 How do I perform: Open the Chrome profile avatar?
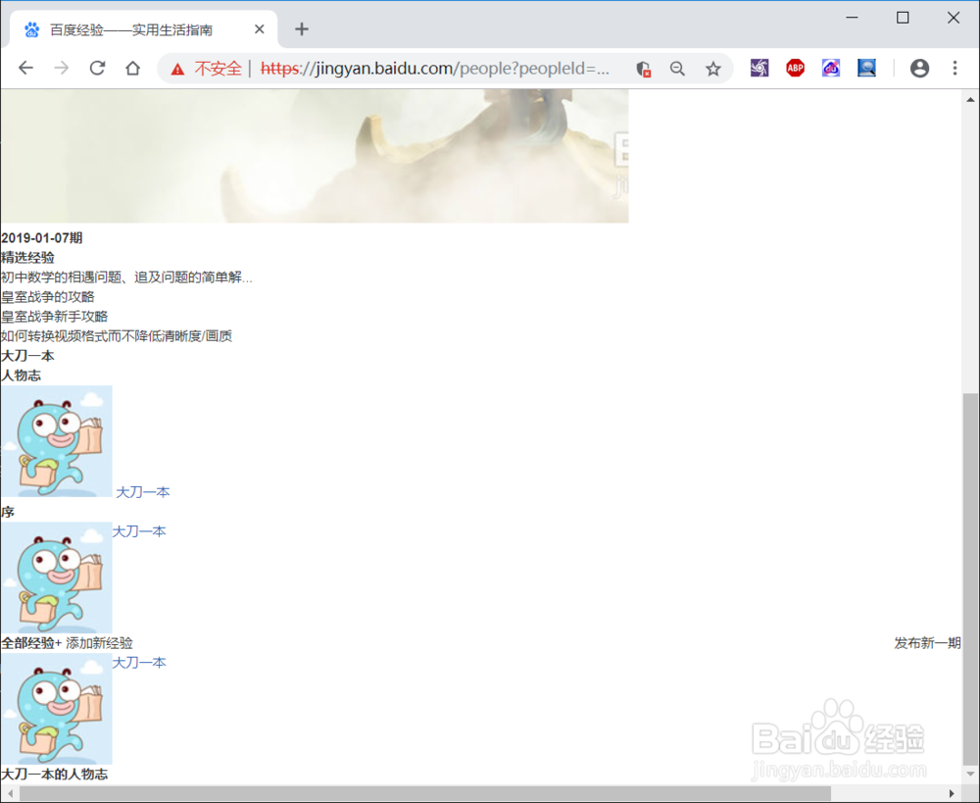coord(919,68)
